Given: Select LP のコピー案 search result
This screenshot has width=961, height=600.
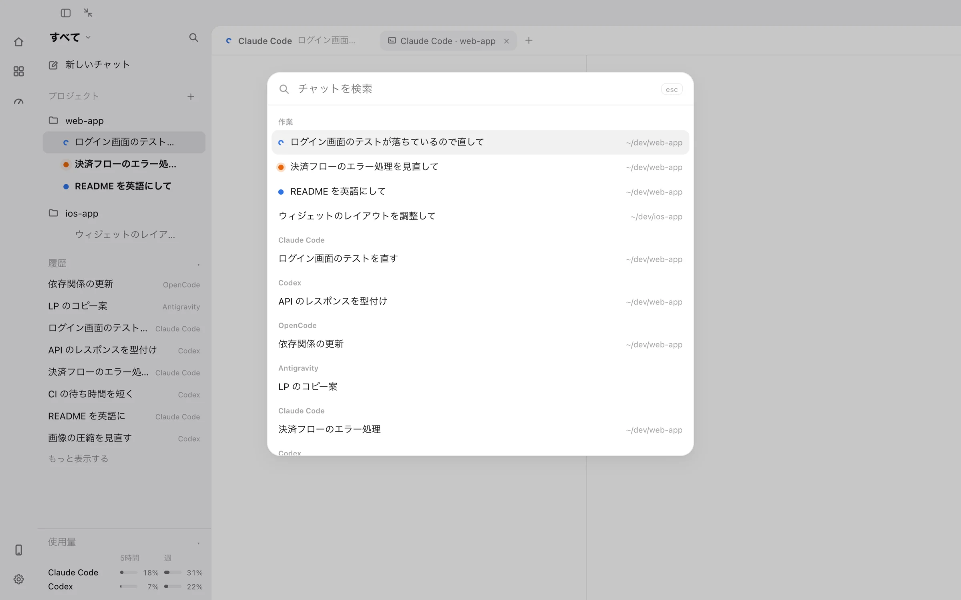Looking at the screenshot, I should pyautogui.click(x=480, y=387).
